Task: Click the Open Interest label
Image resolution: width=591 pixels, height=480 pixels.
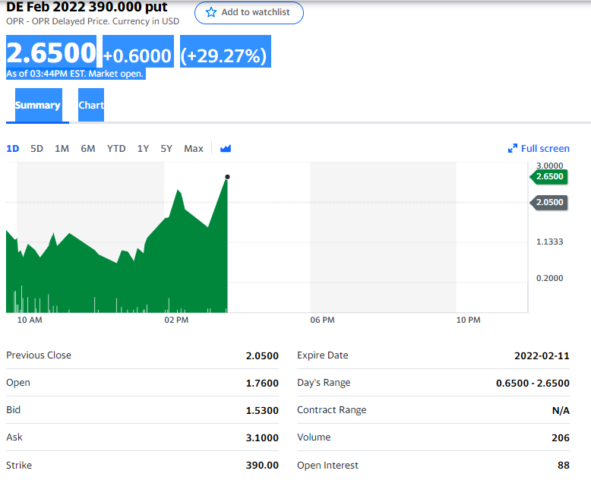Action: tap(327, 466)
